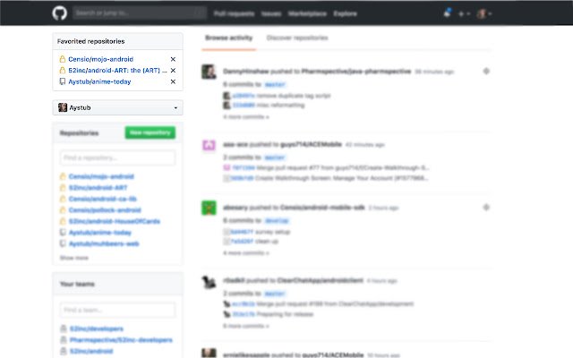Open Marketplace from the header
Viewport: 573px width, 358px height.
click(307, 13)
